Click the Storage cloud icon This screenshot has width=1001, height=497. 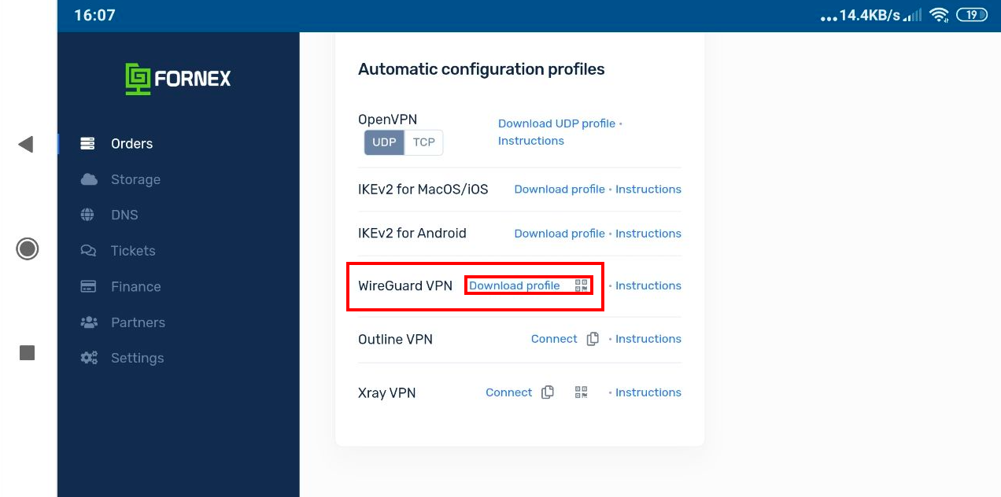click(88, 179)
